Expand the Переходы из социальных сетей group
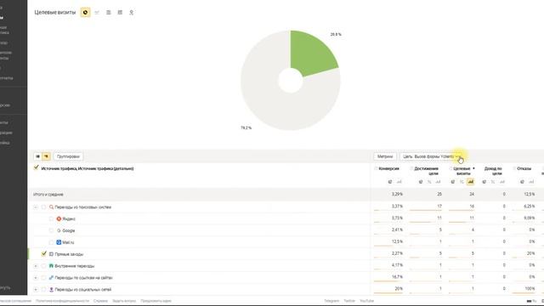This screenshot has height=306, width=544. point(36,289)
